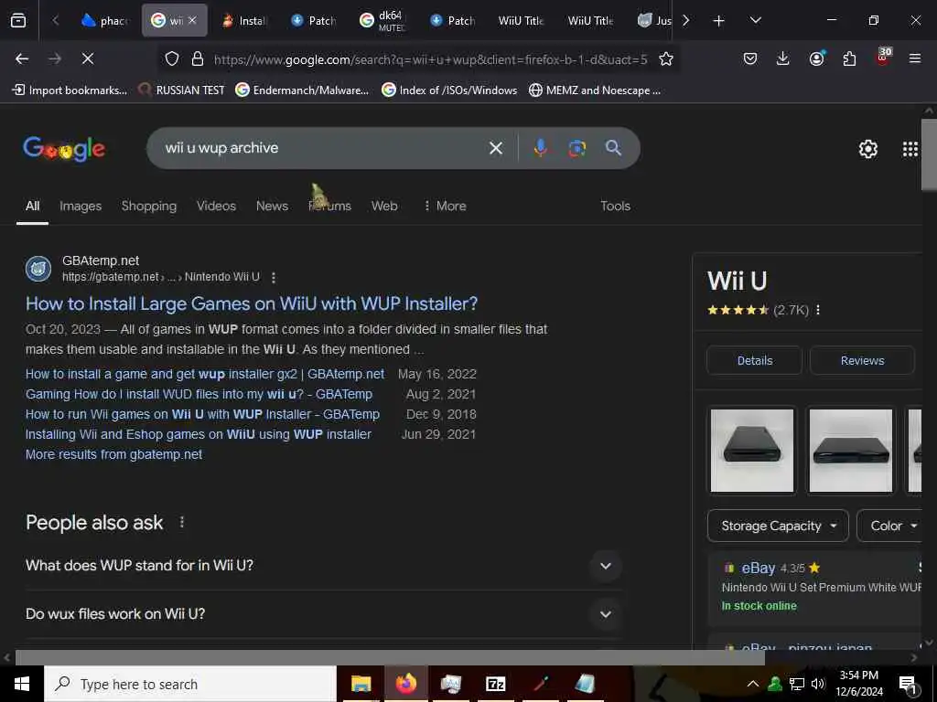The width and height of the screenshot is (937, 702).
Task: Click the vertical page scrollbar
Action: tap(930, 154)
